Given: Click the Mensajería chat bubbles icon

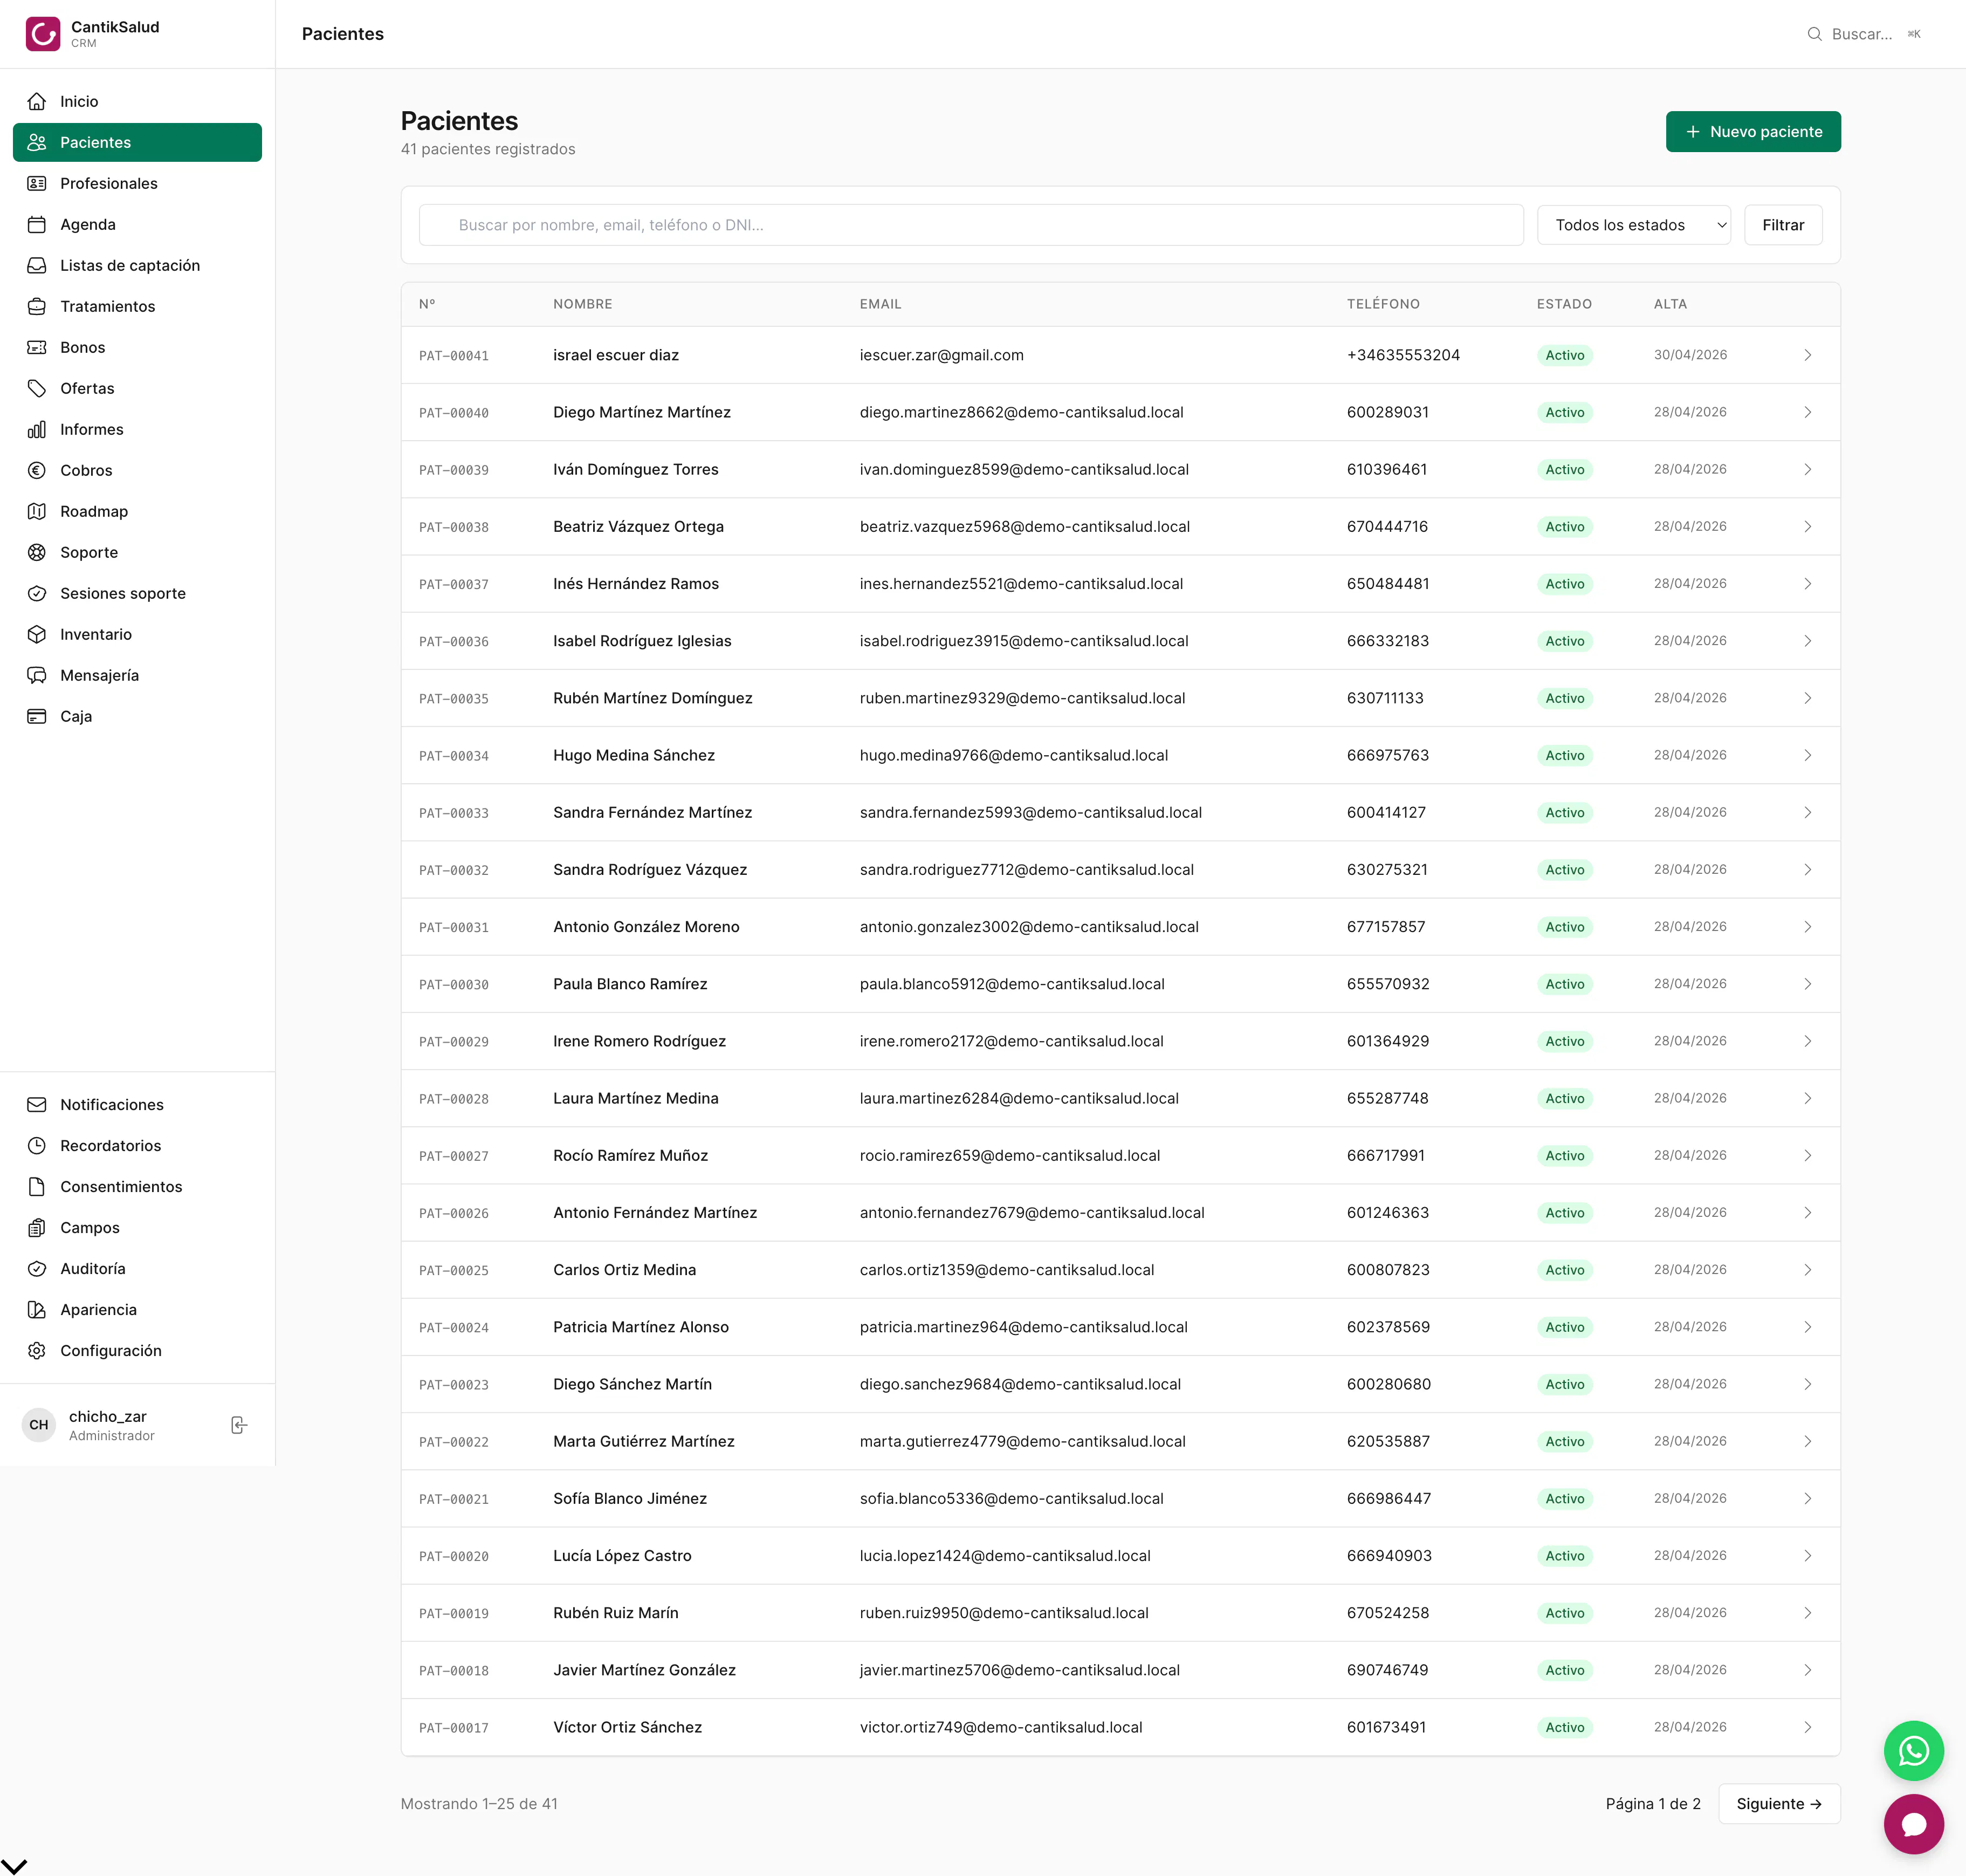Looking at the screenshot, I should [x=37, y=675].
